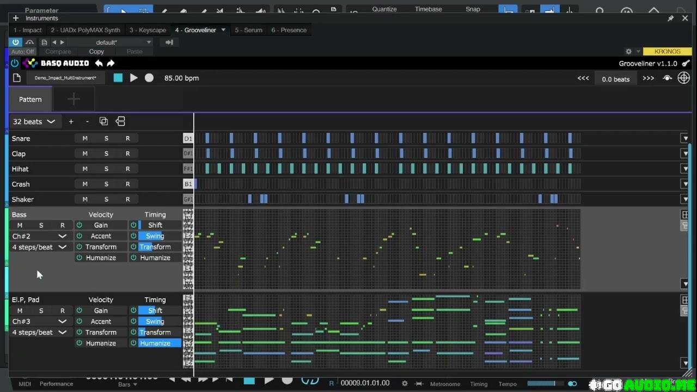Open the gear settings icon near KRONOS
Screen dimensions: 697x392
coord(628,51)
